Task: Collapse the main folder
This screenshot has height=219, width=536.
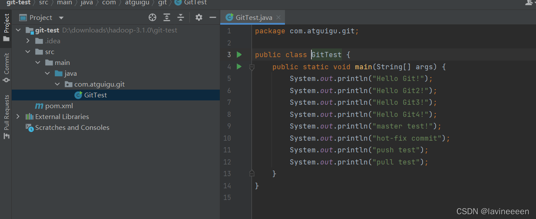Action: [38, 63]
